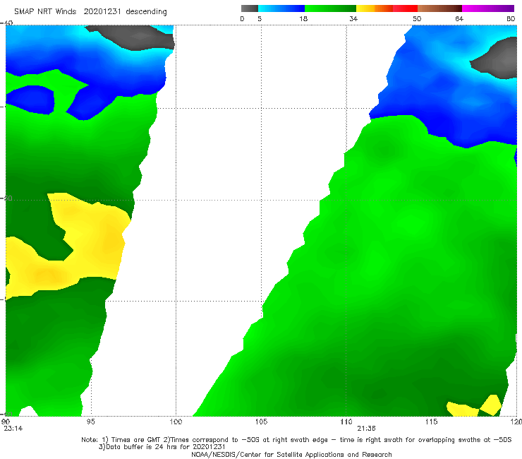Click the swath time '23:14'
The height and width of the screenshot is (459, 522).
13,429
